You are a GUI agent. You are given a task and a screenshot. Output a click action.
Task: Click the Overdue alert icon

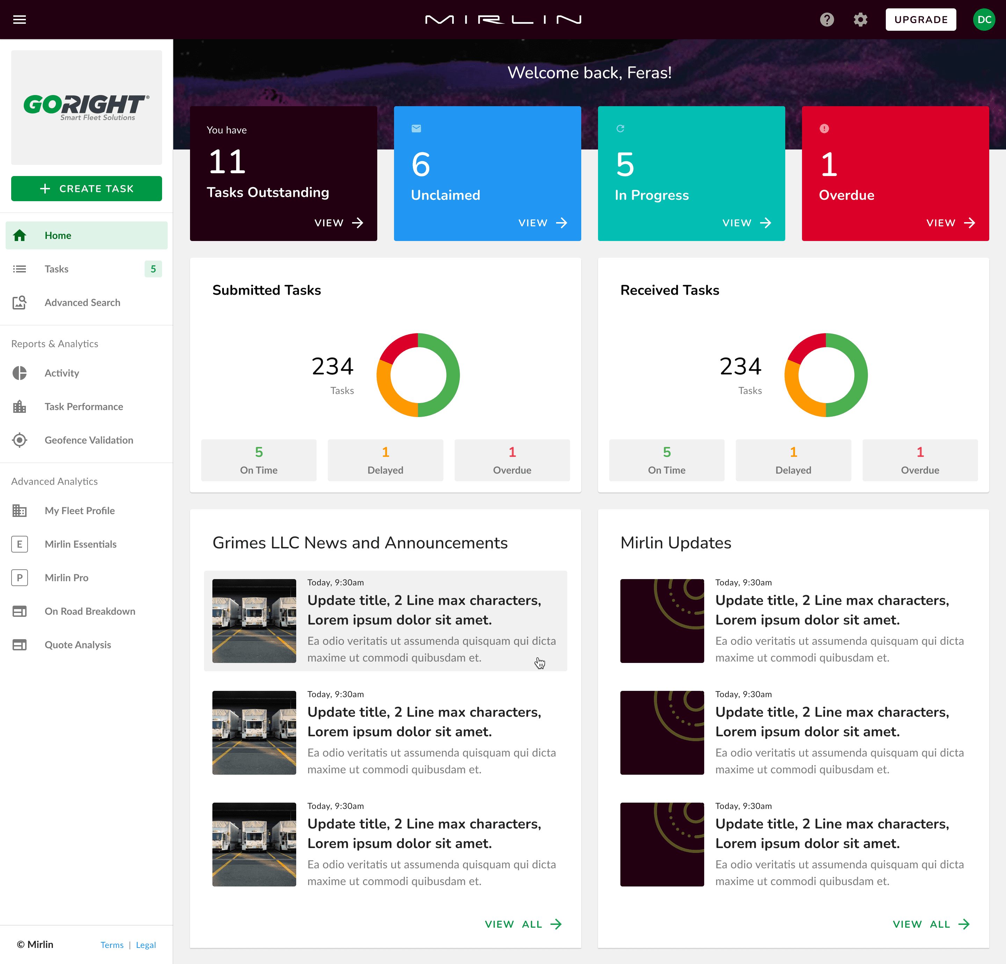[824, 128]
